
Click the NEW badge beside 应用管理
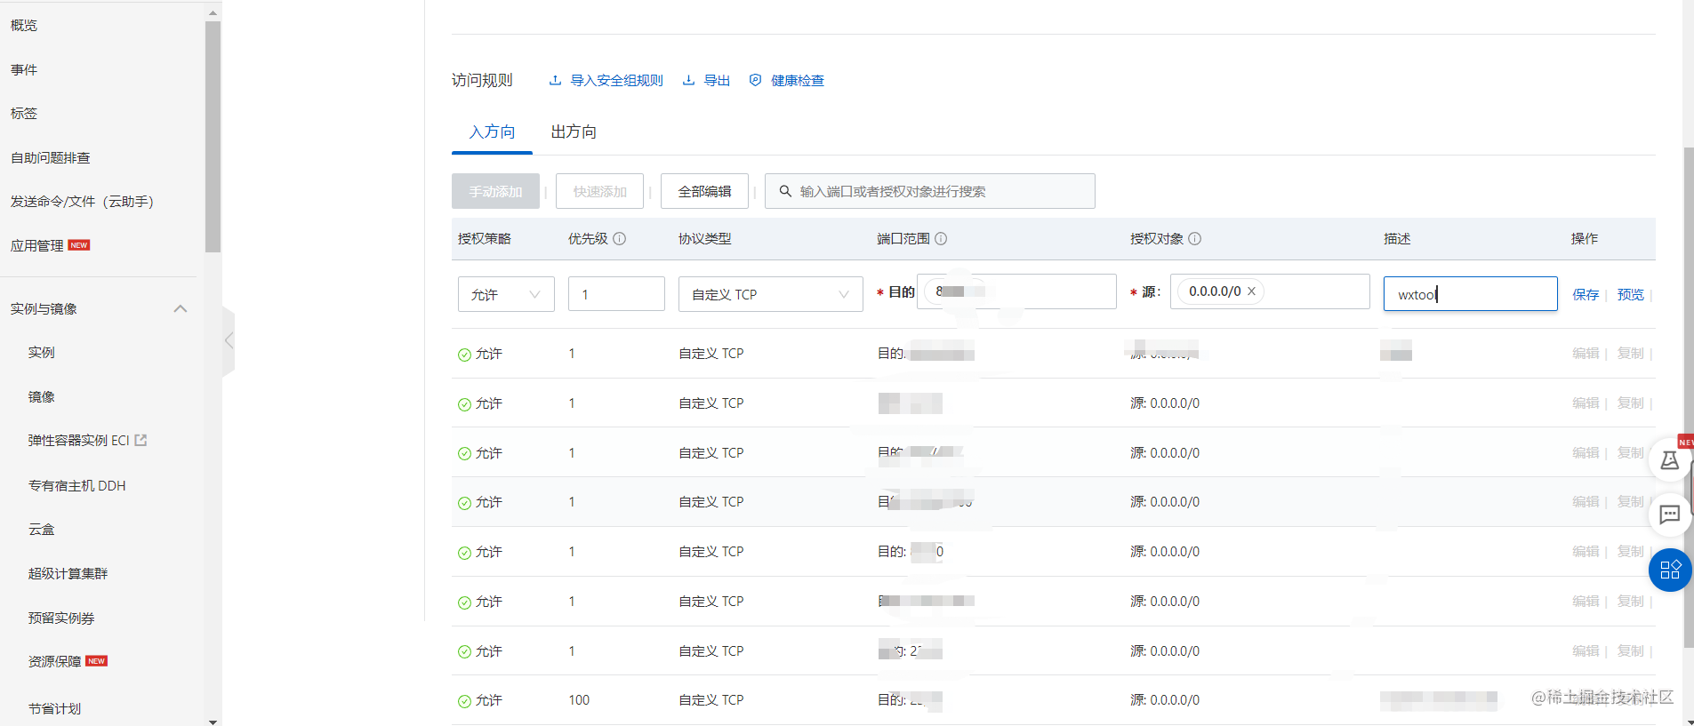(79, 245)
